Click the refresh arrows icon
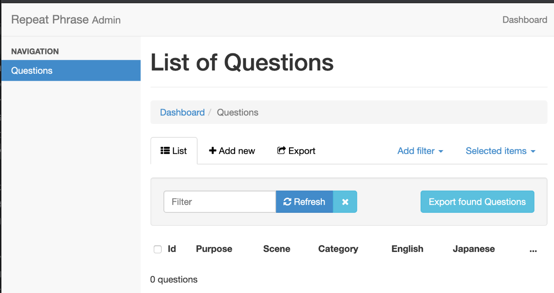This screenshot has height=293, width=554. pyautogui.click(x=287, y=202)
